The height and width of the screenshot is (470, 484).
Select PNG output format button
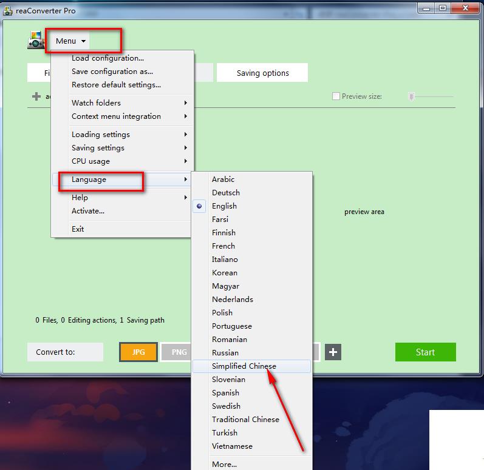pyautogui.click(x=177, y=352)
